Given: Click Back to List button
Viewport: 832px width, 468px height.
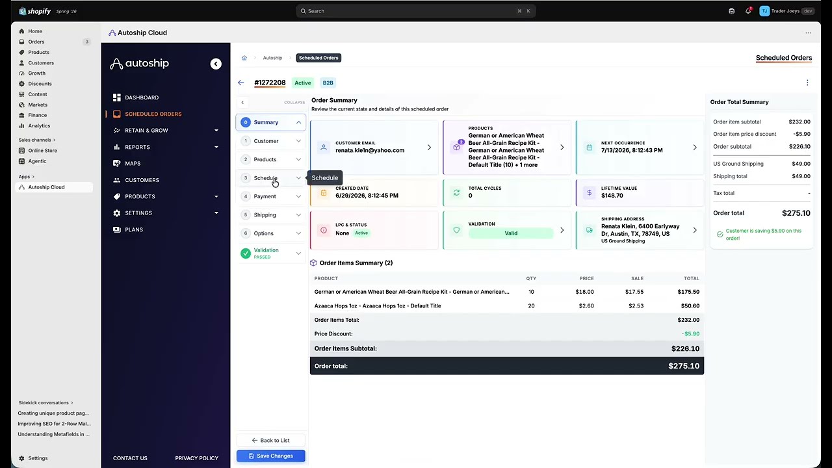Looking at the screenshot, I should pyautogui.click(x=271, y=441).
